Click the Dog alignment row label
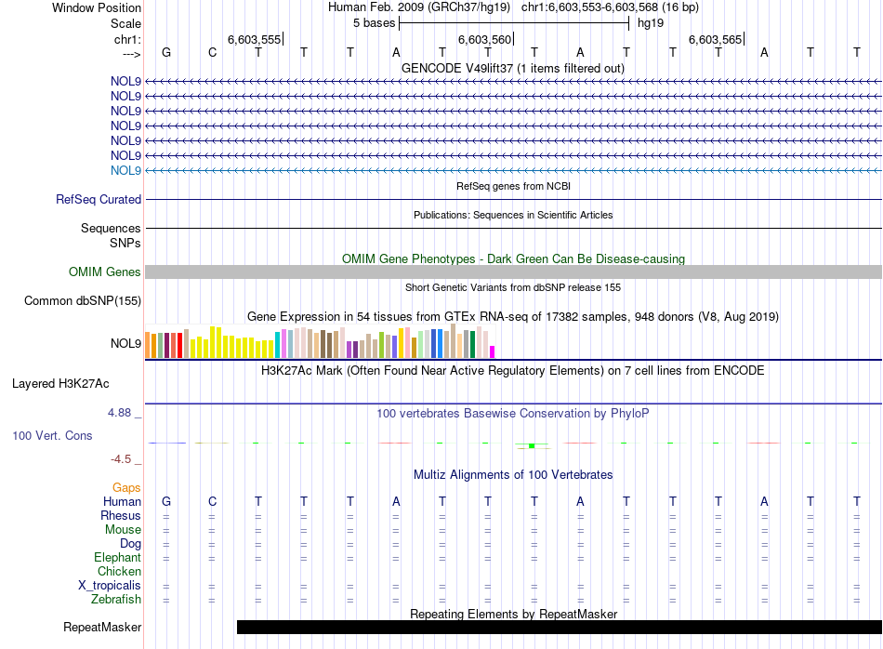This screenshot has width=883, height=649. (131, 544)
